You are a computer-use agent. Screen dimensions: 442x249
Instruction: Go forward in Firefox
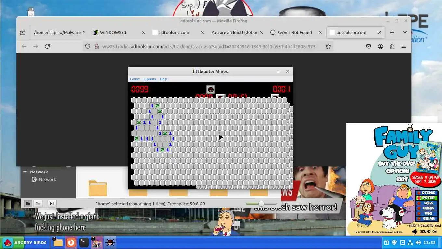(36, 46)
